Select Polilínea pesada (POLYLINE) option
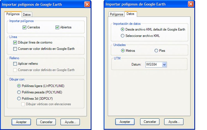This screenshot has width=207, height=130. (19, 92)
